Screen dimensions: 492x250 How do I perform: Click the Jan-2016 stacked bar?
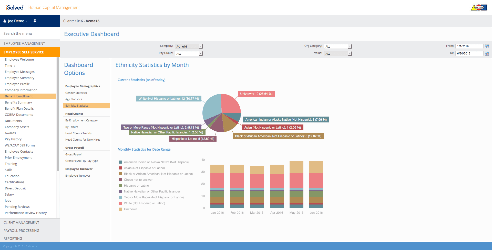point(217,186)
